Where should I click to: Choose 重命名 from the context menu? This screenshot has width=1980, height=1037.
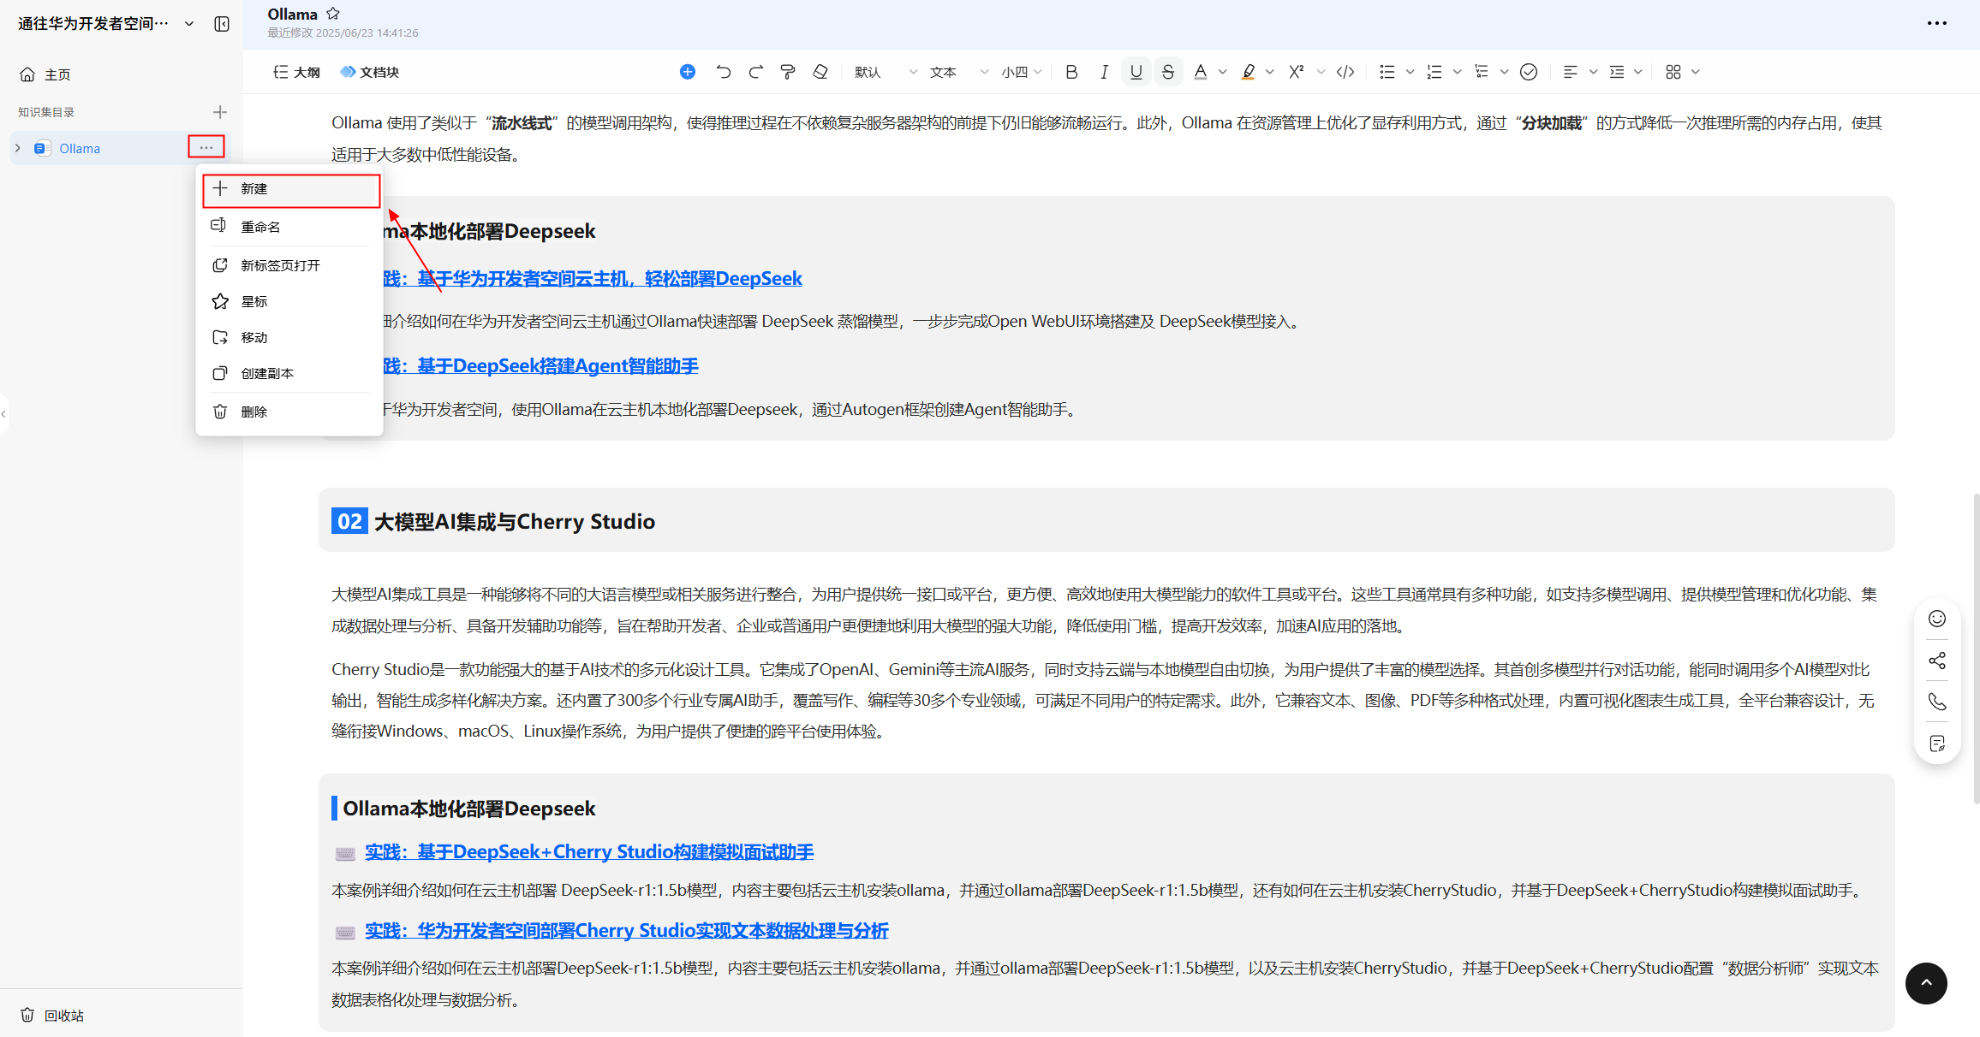coord(289,227)
